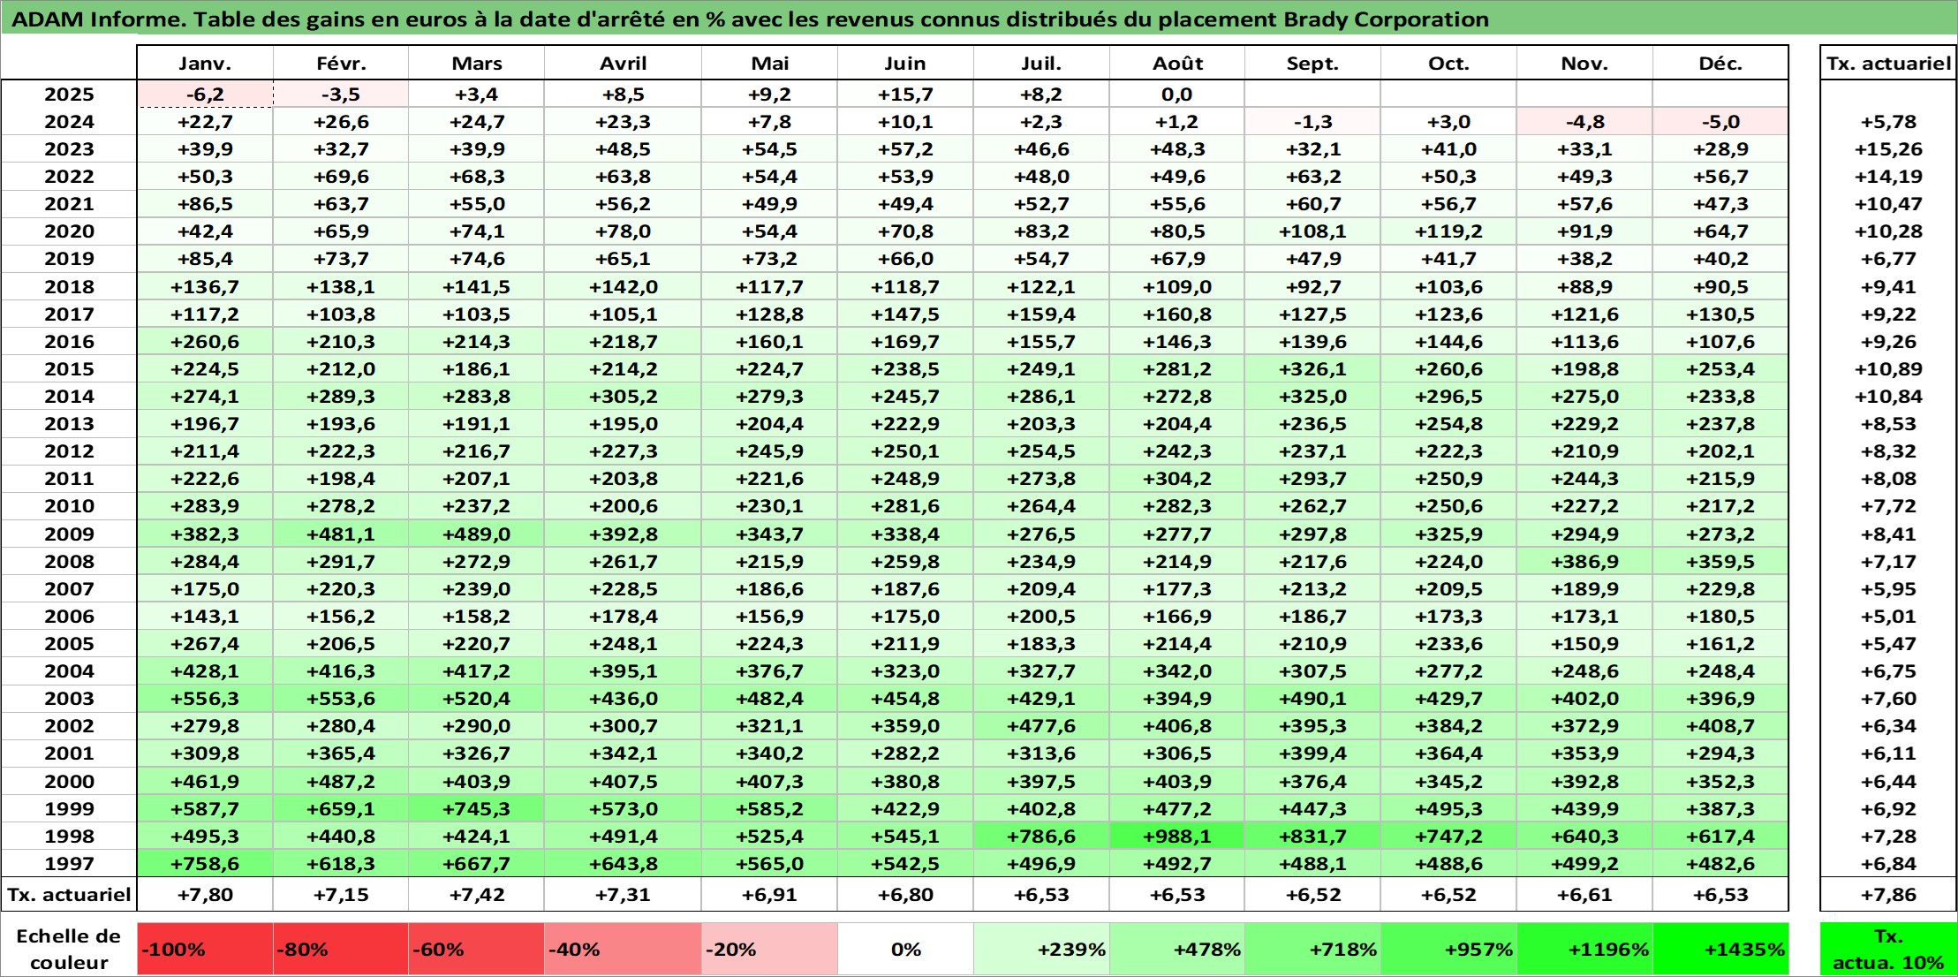Select the +556,3 cell in 2003 row
This screenshot has width=1958, height=977.
[205, 699]
